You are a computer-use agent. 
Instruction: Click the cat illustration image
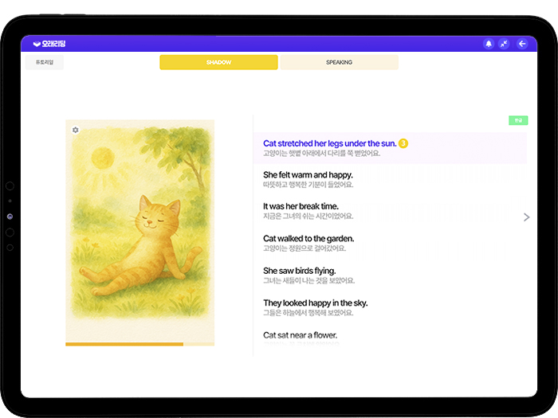[x=139, y=231]
